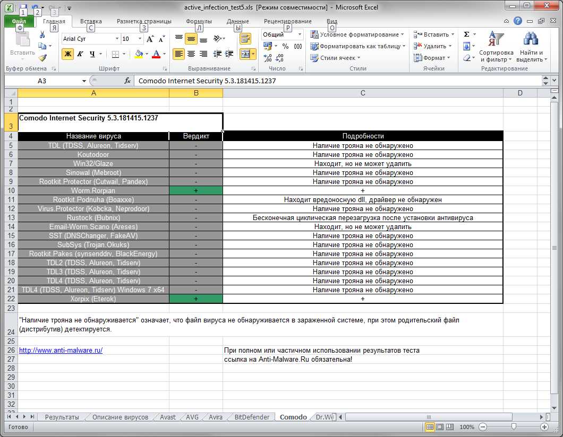
Task: Align text to middle of cell
Action: click(191, 38)
